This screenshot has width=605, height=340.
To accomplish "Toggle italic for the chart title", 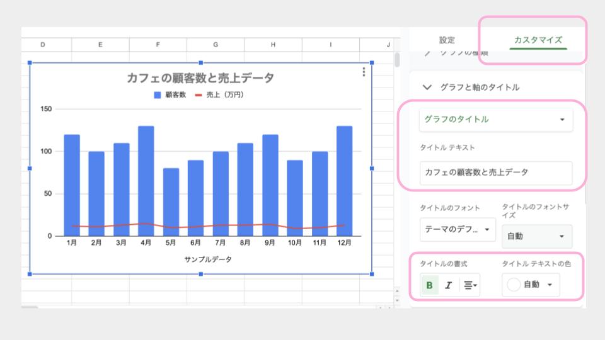I will pyautogui.click(x=448, y=285).
